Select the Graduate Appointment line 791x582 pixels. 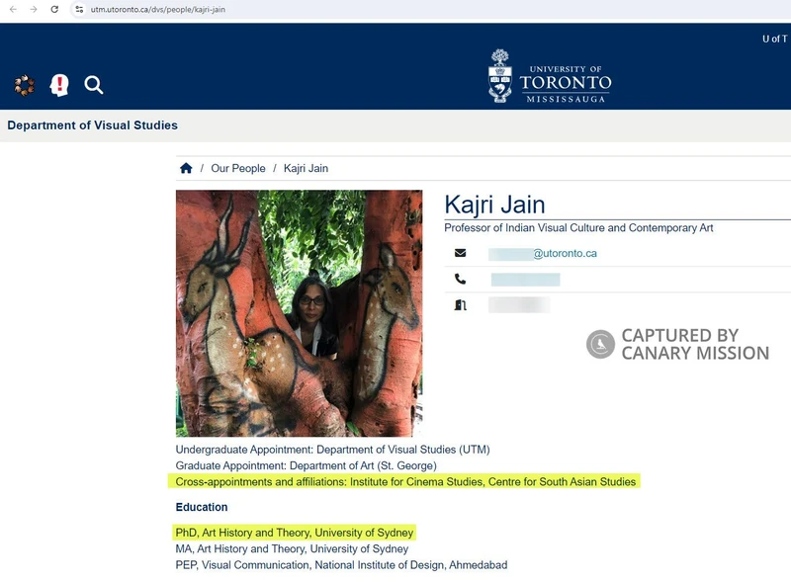pos(307,465)
